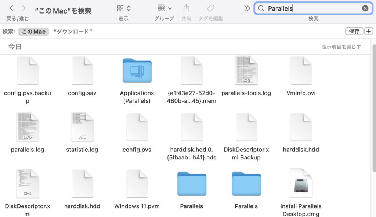Select the config.sav file icon

point(82,71)
